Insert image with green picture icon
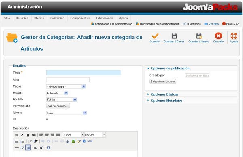Screen dimensions: 243x157 point(73,141)
